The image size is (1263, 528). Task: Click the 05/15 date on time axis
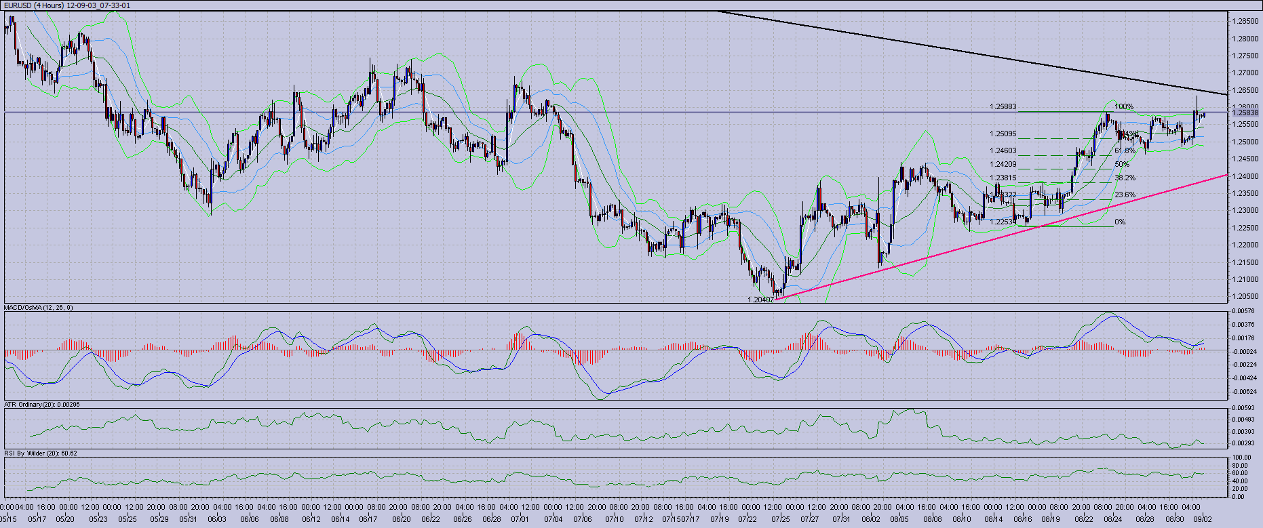pyautogui.click(x=7, y=519)
